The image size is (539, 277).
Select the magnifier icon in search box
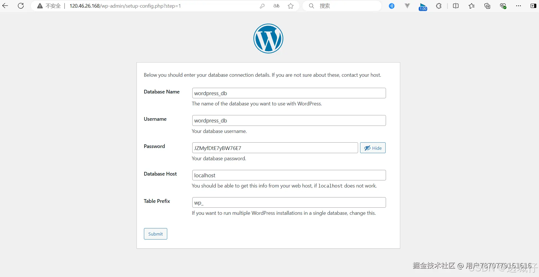click(x=311, y=6)
